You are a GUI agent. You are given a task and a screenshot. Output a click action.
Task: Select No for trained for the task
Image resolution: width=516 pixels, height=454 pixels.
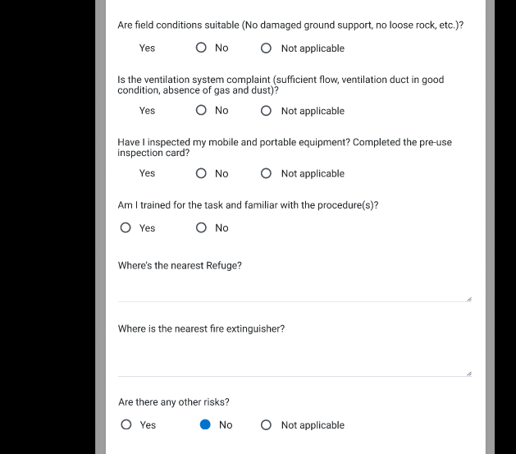(x=201, y=227)
